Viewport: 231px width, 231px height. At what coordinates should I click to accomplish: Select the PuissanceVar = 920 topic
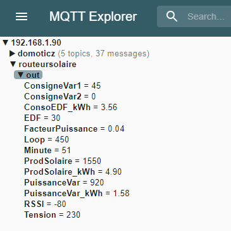(64, 183)
